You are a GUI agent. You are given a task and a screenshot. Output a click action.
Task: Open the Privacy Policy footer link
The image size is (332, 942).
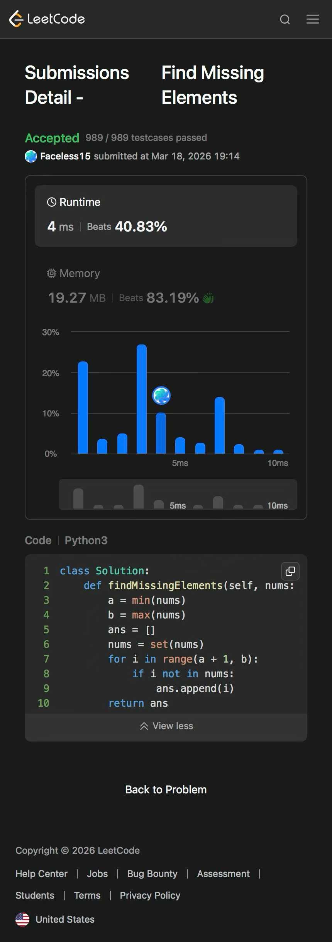[x=150, y=895]
